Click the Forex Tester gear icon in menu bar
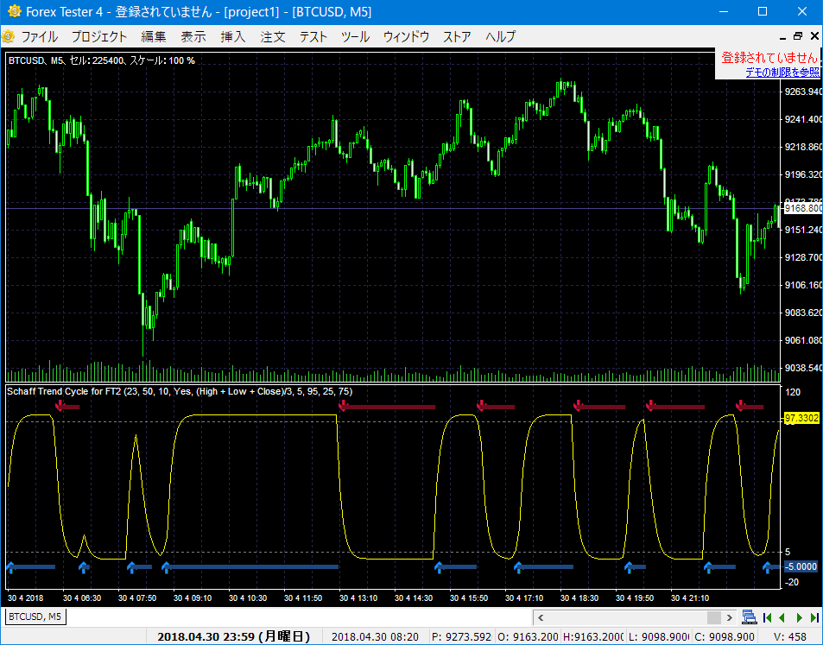823x645 pixels. [x=9, y=37]
